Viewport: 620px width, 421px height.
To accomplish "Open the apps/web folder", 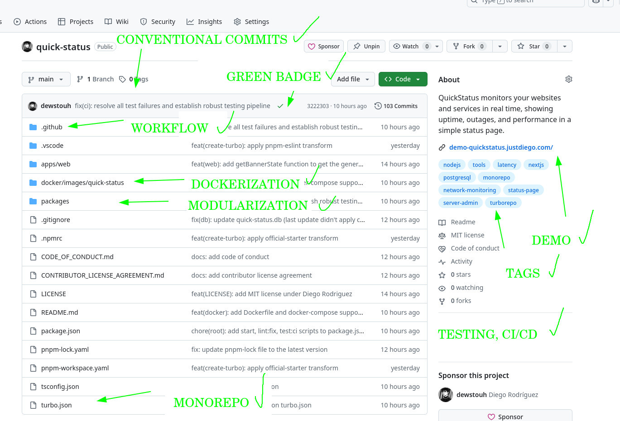I will click(x=56, y=164).
